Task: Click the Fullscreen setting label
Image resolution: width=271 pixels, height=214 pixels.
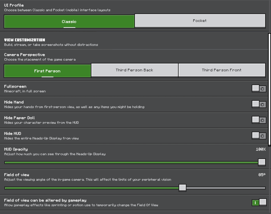Action: pos(15,86)
